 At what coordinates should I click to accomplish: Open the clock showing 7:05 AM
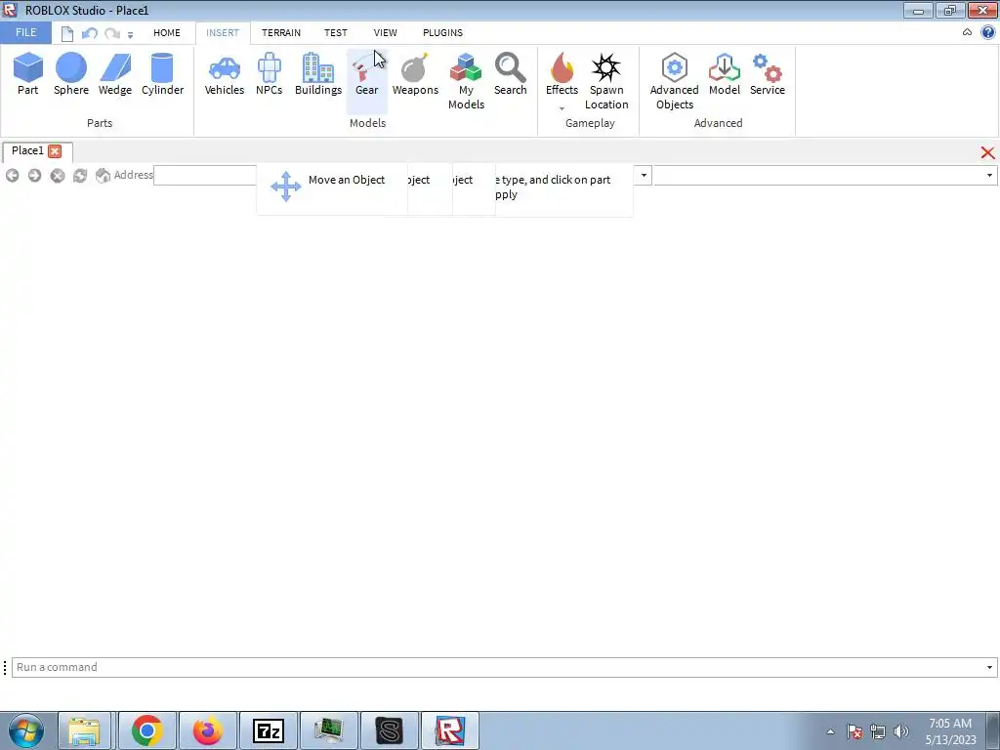pyautogui.click(x=950, y=731)
